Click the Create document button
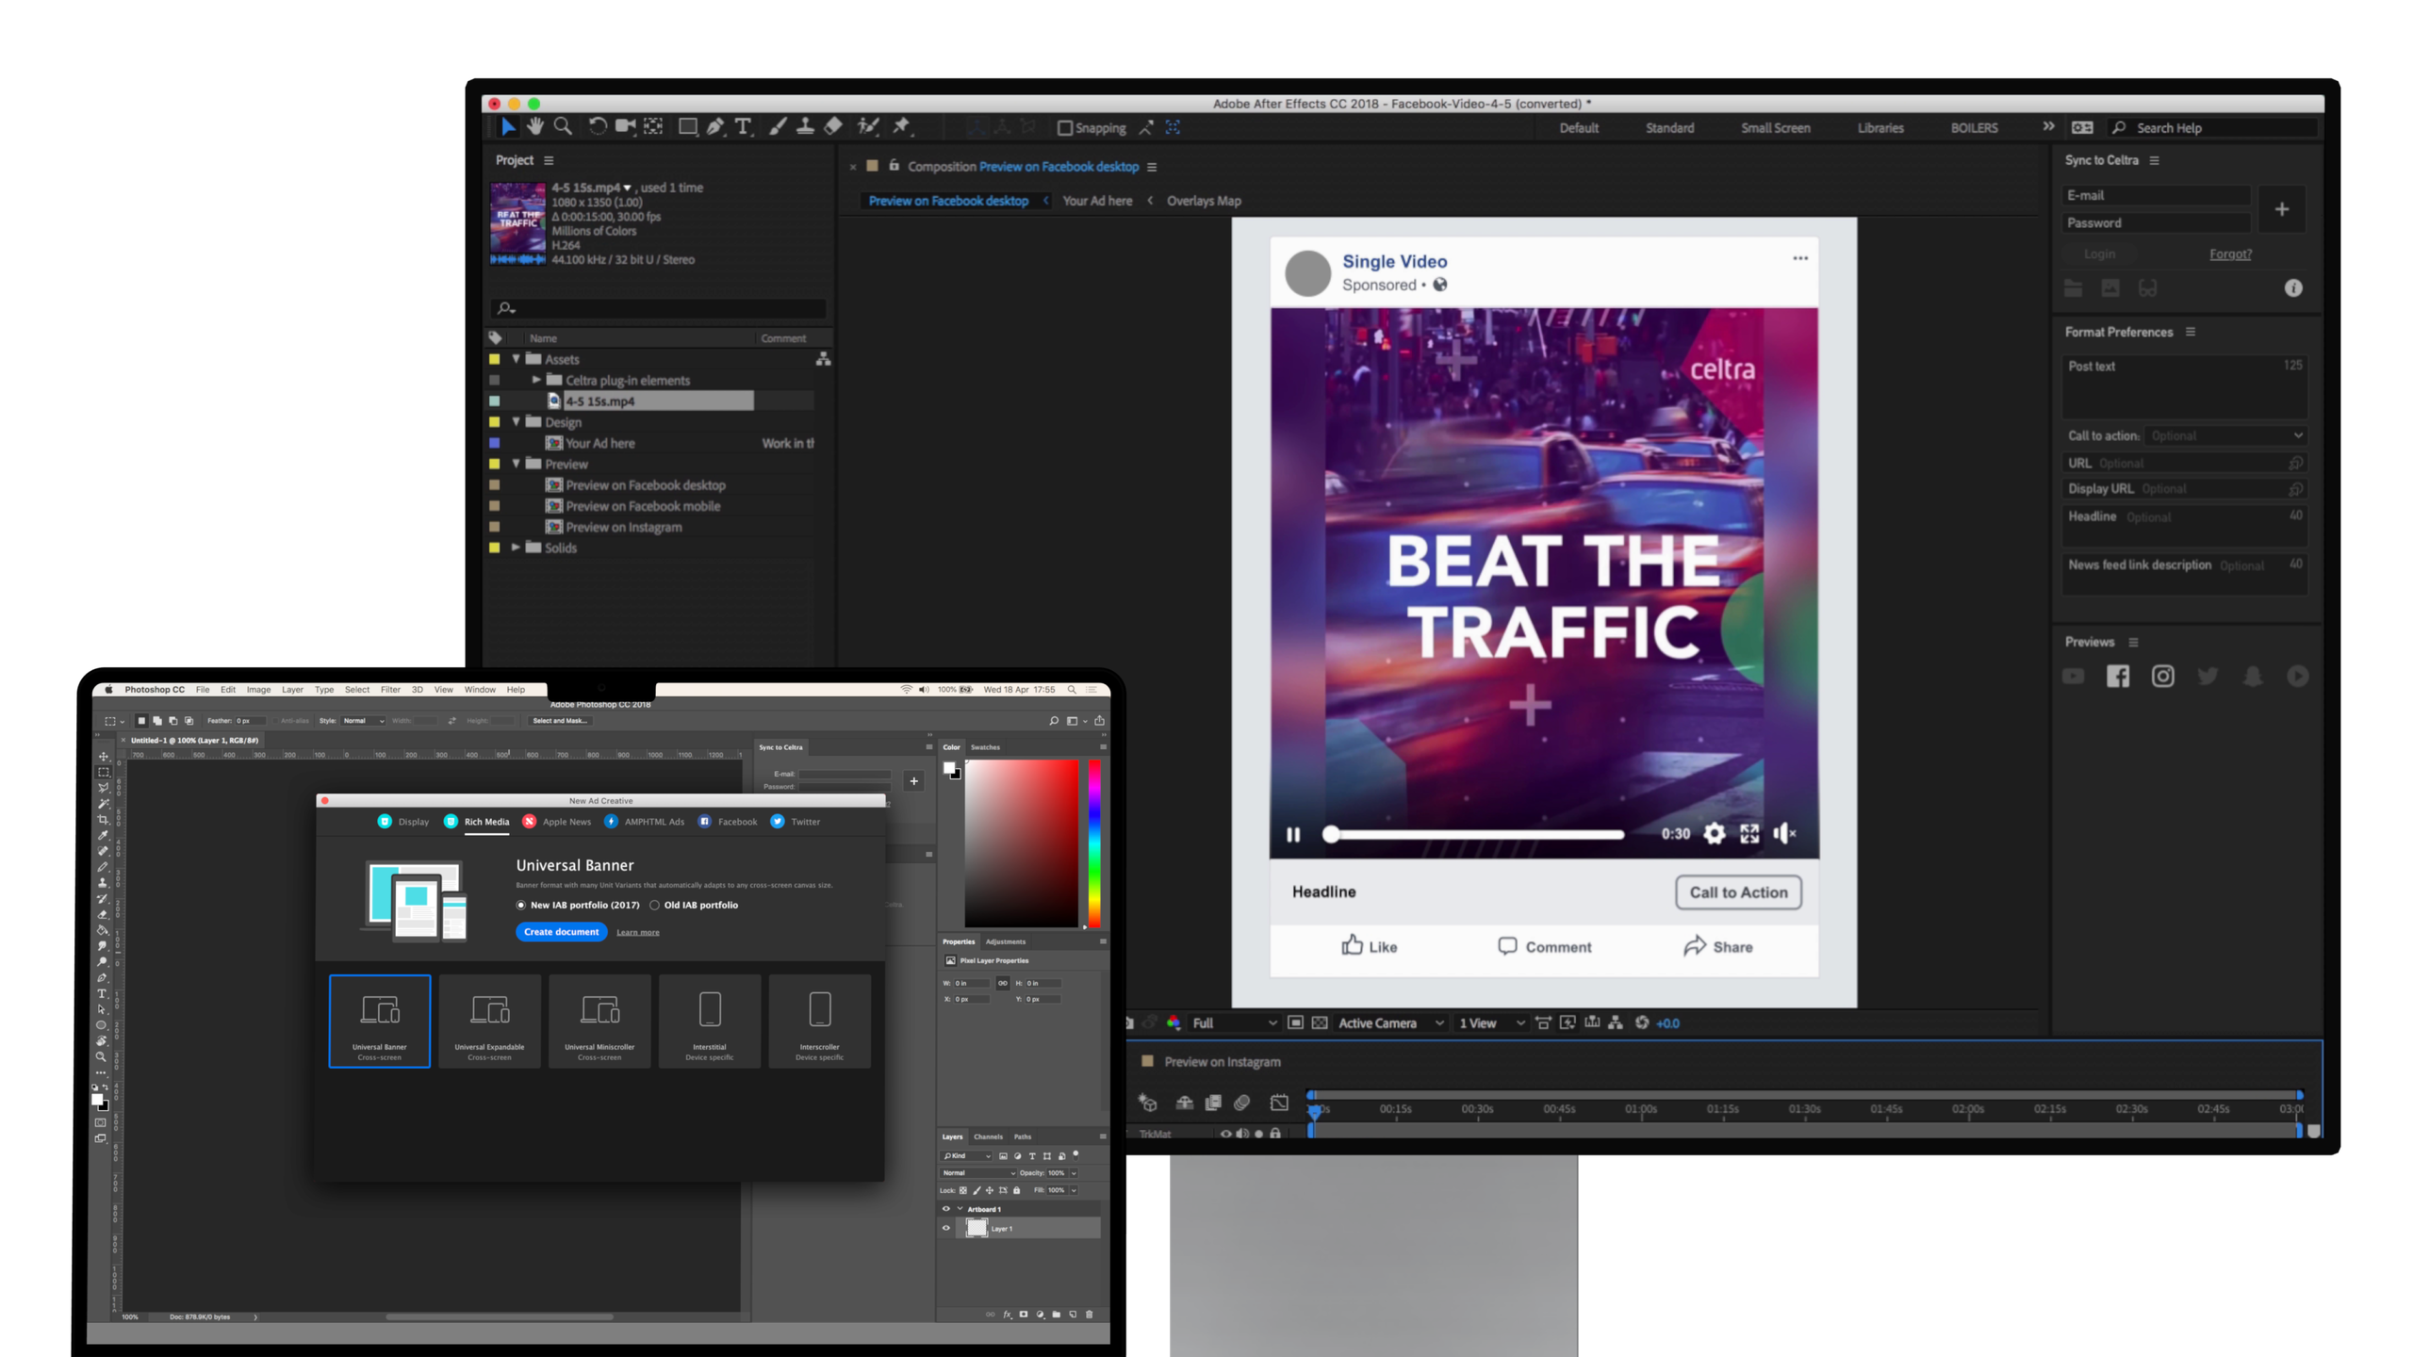This screenshot has width=2413, height=1357. point(561,931)
